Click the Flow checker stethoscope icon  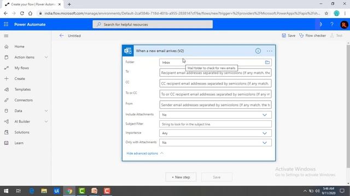click(301, 35)
